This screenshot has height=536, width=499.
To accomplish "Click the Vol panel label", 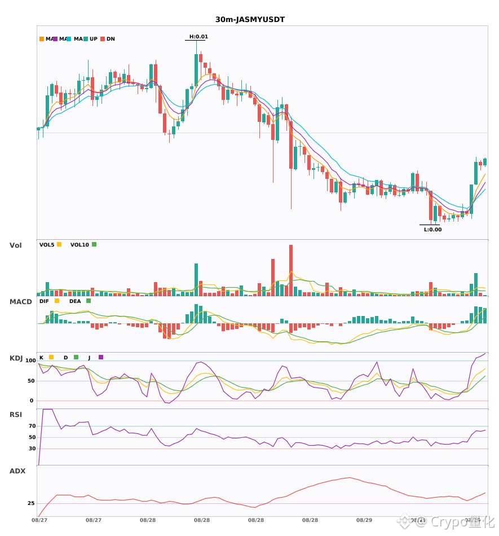I will point(15,245).
